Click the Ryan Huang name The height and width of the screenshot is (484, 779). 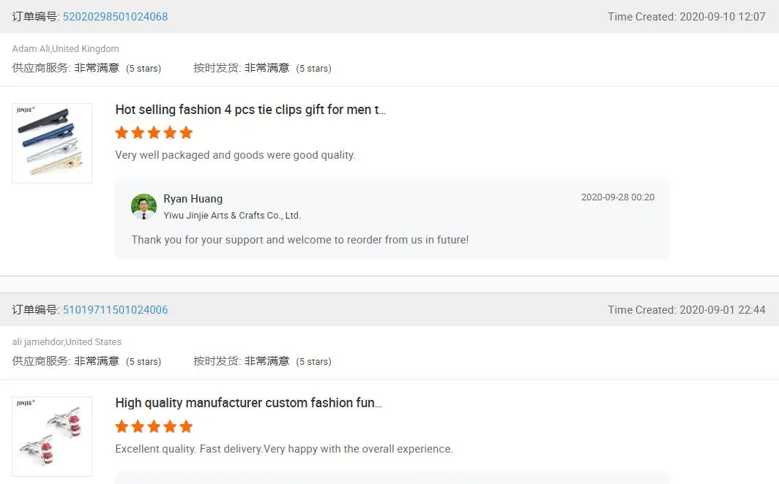tap(193, 199)
